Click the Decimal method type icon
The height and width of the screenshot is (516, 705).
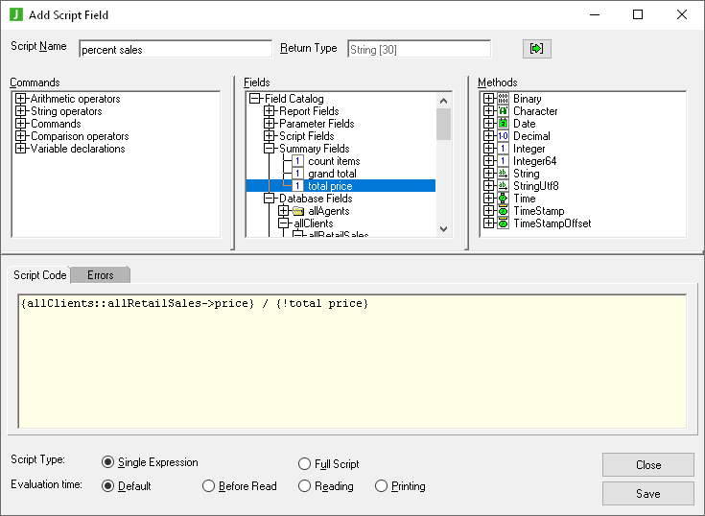coord(503,136)
